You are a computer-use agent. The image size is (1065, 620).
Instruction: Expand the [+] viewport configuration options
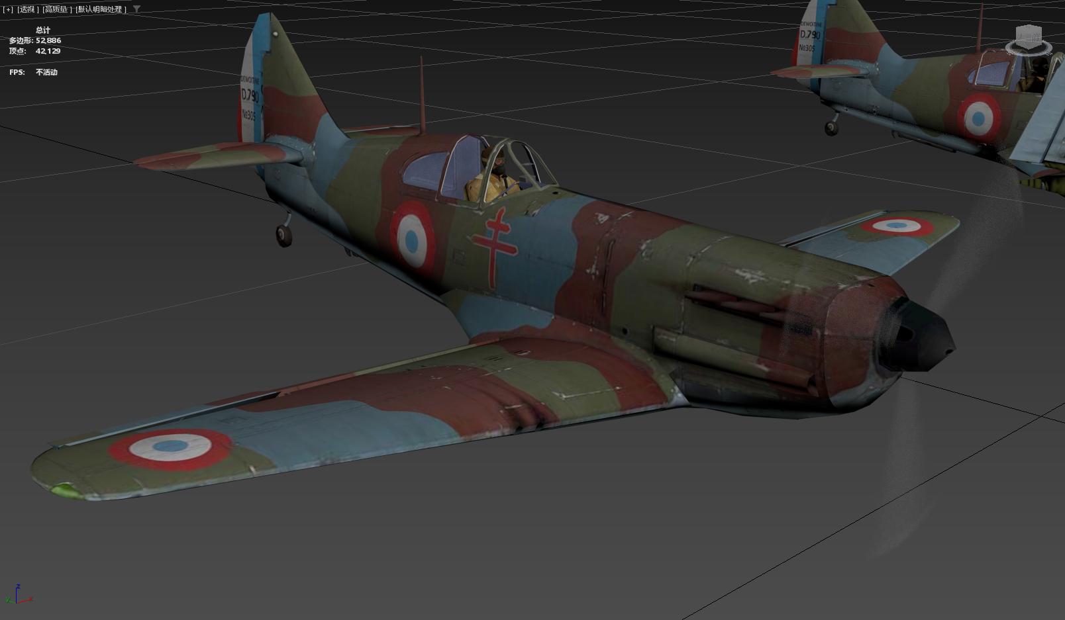(7, 10)
